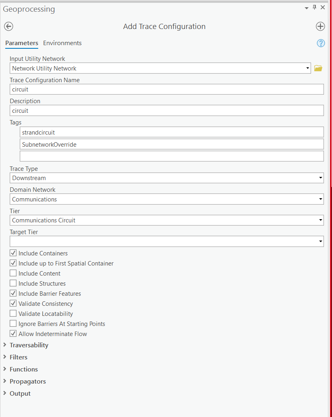Open the pane options dropdown arrow
332x417 pixels.
click(x=307, y=8)
